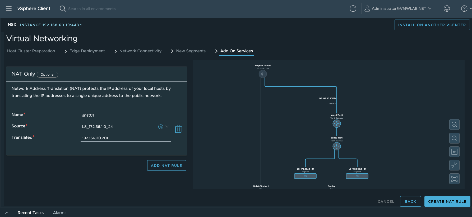Delete the NAT rule with trash icon
472x217 pixels.
coord(178,129)
